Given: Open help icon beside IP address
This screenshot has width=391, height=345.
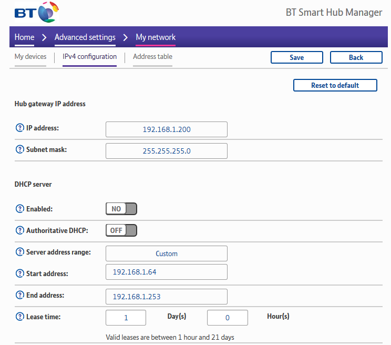Looking at the screenshot, I should tap(20, 128).
